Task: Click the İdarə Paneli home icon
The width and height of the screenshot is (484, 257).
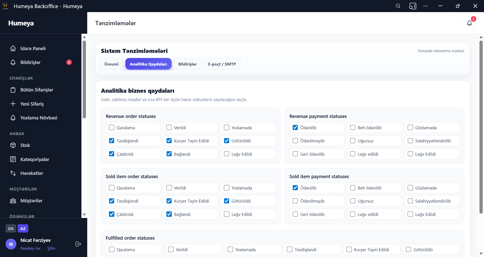Action: [13, 48]
